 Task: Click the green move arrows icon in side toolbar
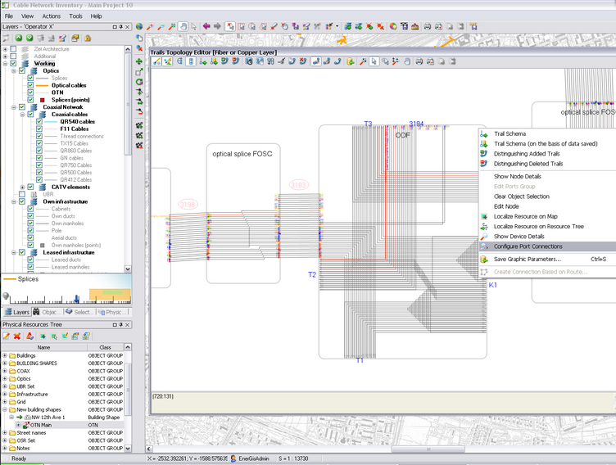pos(139,61)
